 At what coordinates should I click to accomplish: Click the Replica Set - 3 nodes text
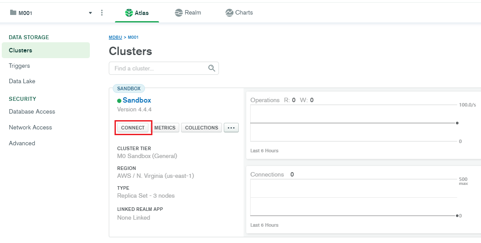pyautogui.click(x=146, y=195)
